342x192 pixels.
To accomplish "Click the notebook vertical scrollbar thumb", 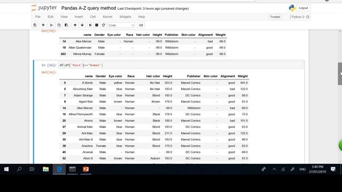I will click(340, 74).
